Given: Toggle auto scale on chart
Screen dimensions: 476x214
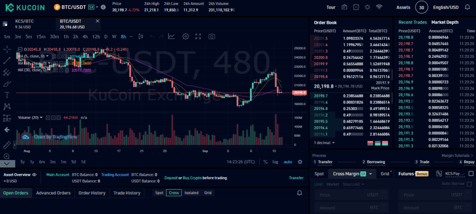Looking at the screenshot, I should pos(288,162).
